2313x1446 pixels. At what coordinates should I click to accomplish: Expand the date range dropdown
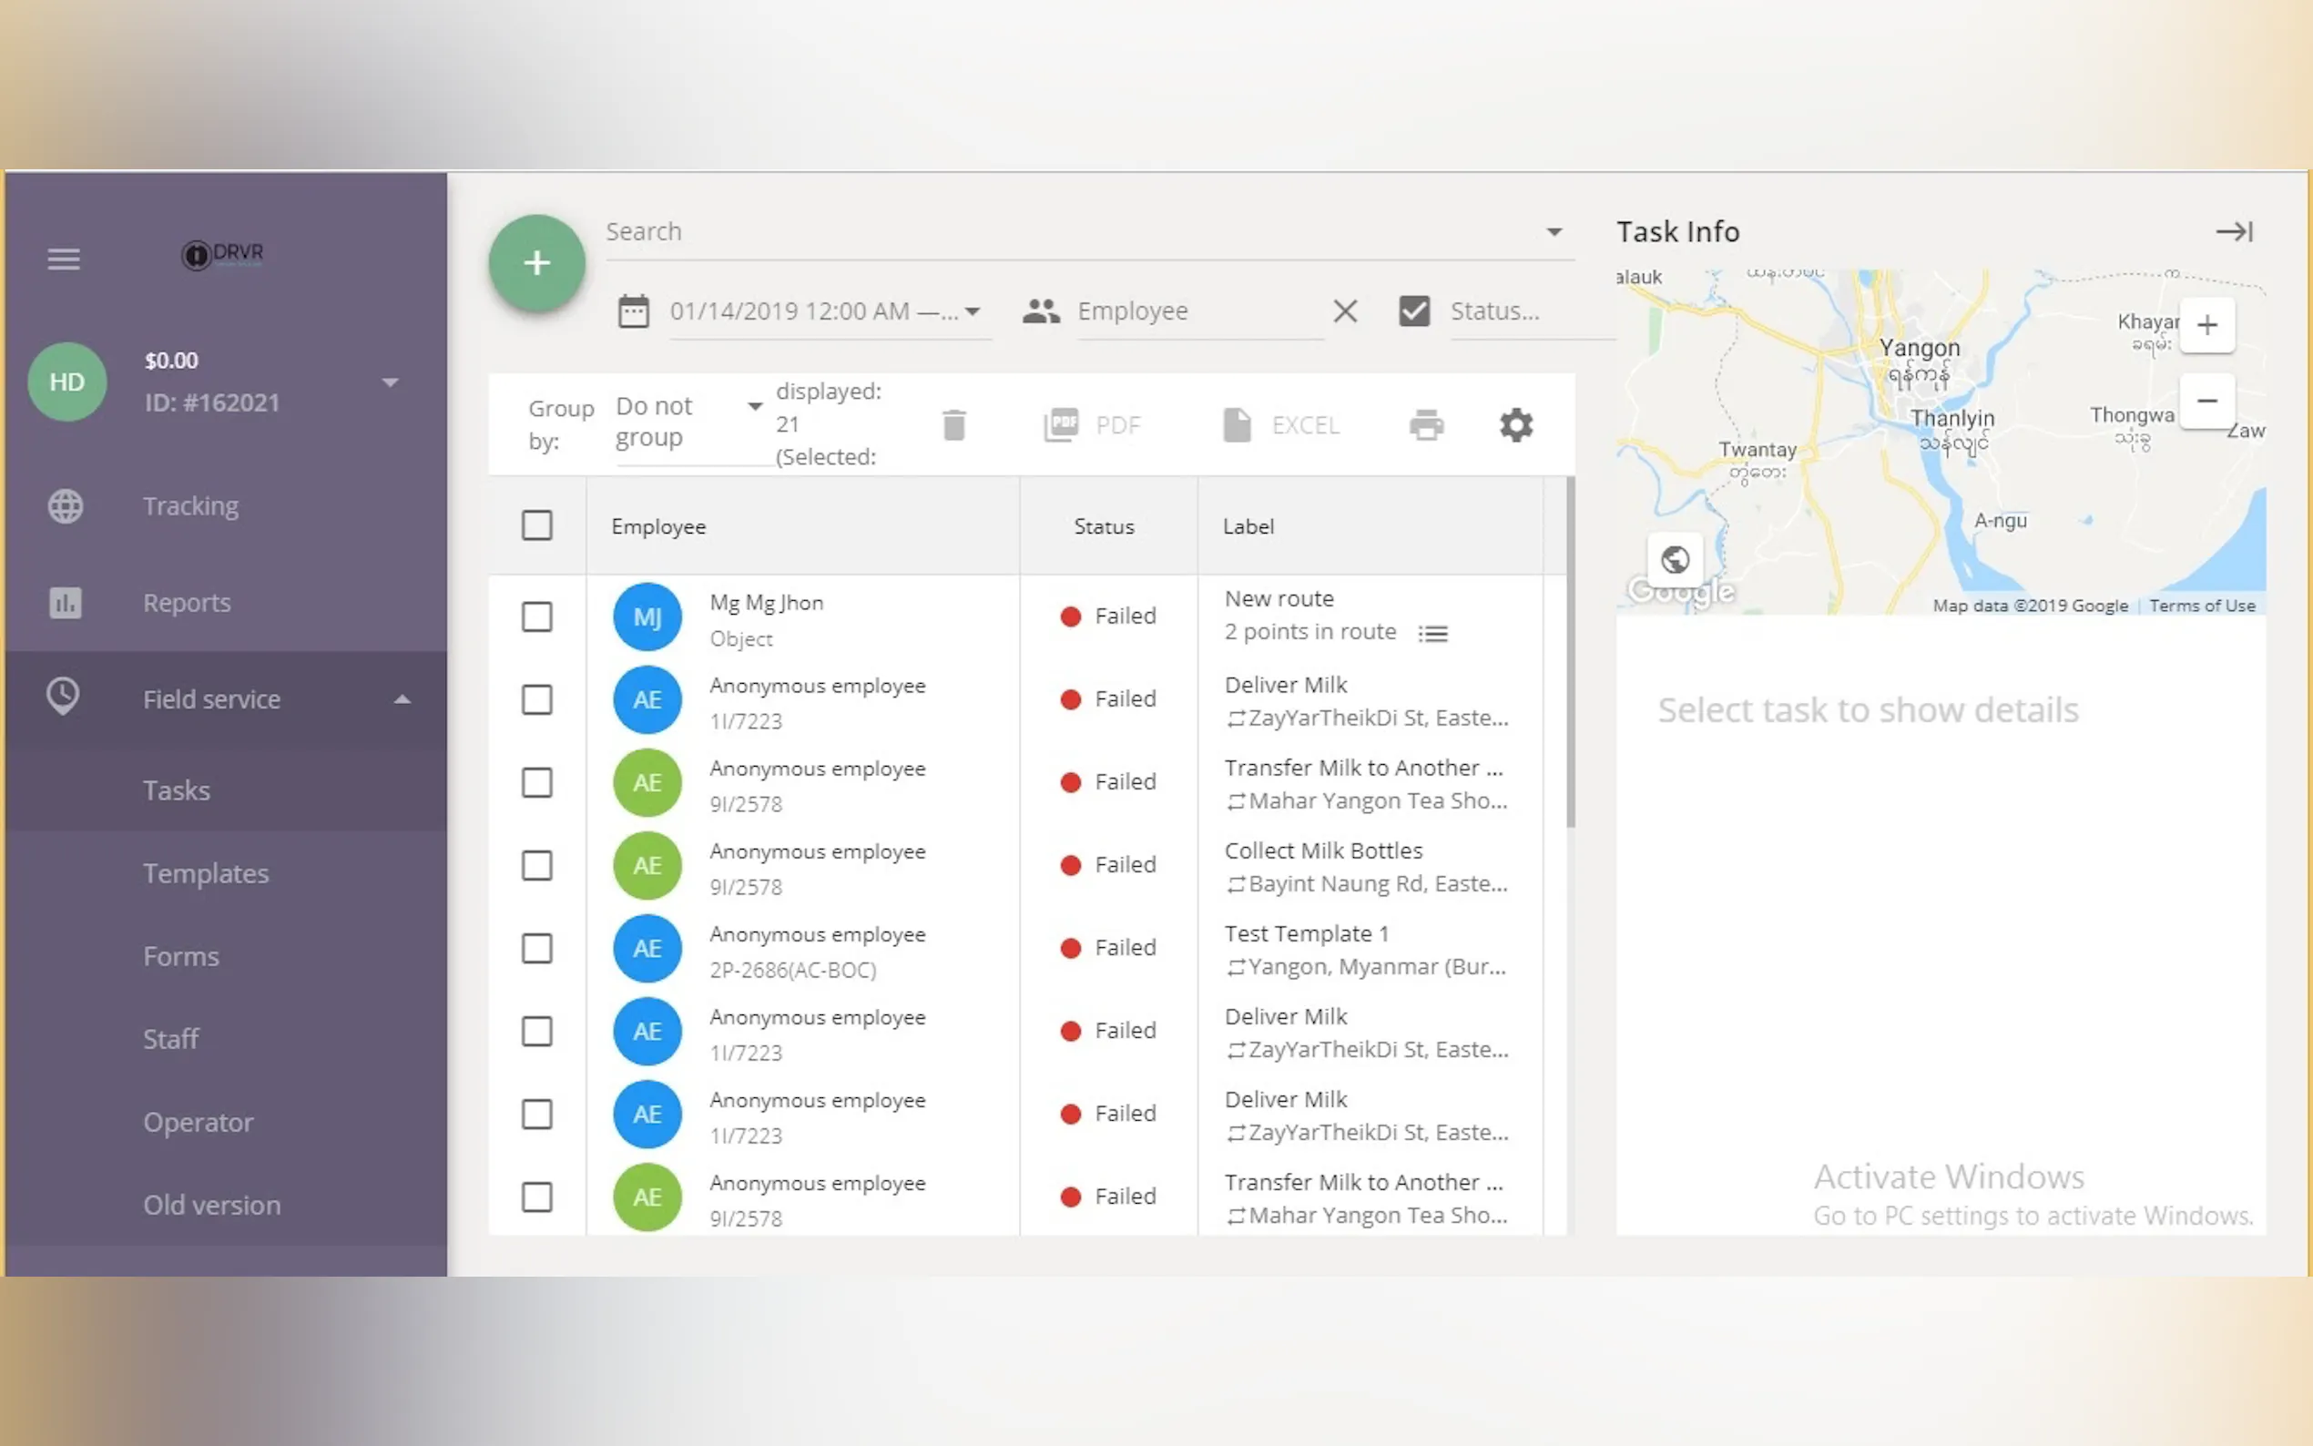point(973,311)
